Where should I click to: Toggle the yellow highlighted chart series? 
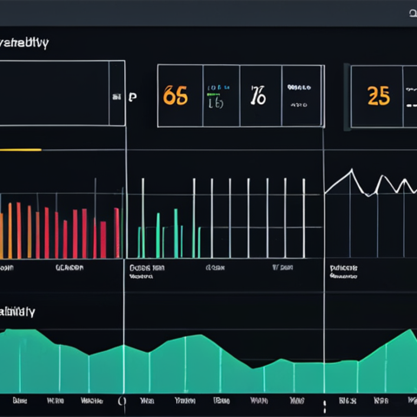(x=20, y=149)
